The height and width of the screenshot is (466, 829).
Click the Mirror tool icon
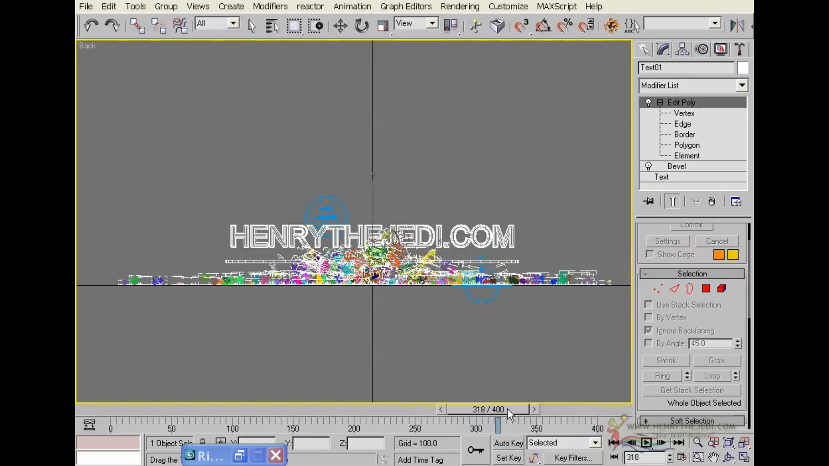[x=737, y=26]
